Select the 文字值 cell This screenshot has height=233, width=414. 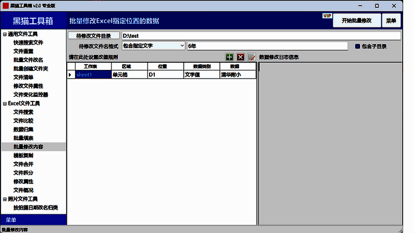point(202,75)
